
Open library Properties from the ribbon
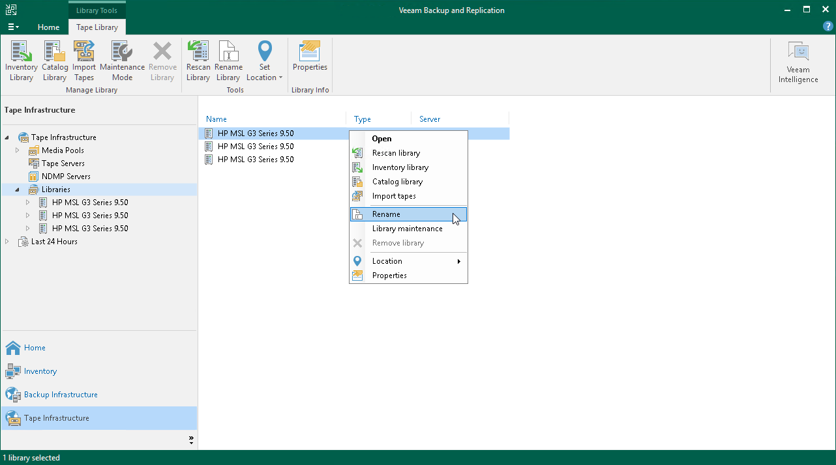pyautogui.click(x=310, y=57)
